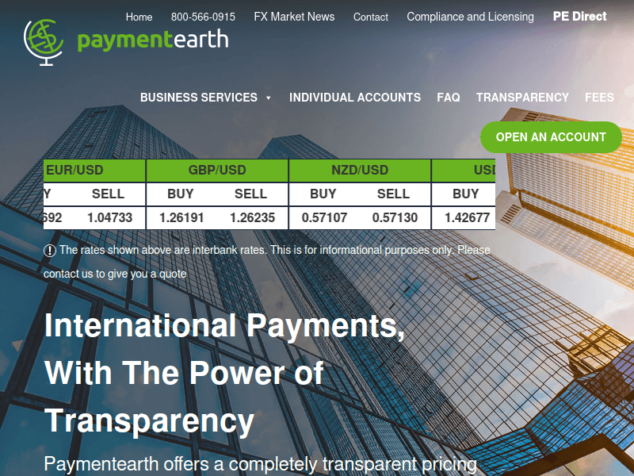This screenshot has height=476, width=634.
Task: Go to the FEES page
Action: point(599,98)
